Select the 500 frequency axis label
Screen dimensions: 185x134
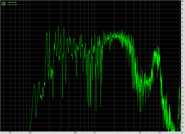(75, 133)
